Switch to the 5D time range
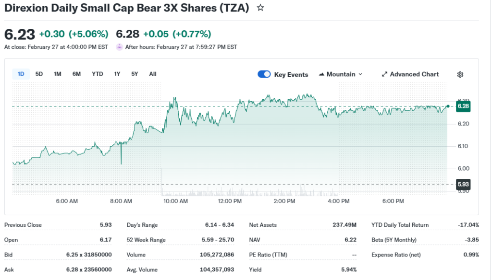492x280 pixels. pyautogui.click(x=39, y=74)
